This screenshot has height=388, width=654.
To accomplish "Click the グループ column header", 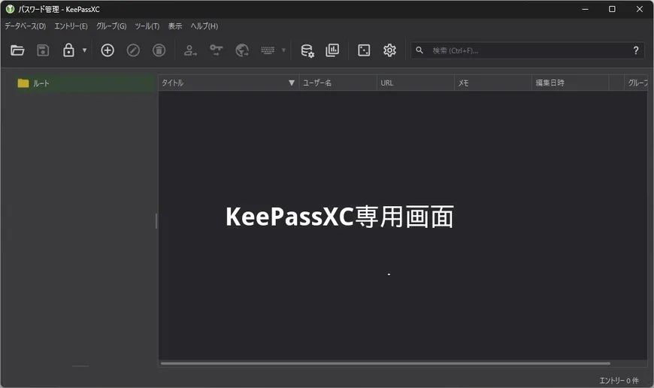I will [x=637, y=83].
